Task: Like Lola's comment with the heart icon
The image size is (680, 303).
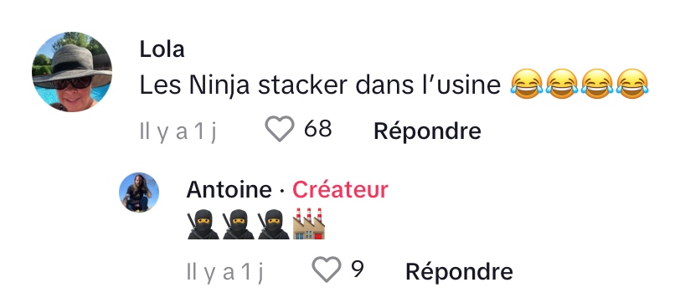Action: tap(280, 129)
